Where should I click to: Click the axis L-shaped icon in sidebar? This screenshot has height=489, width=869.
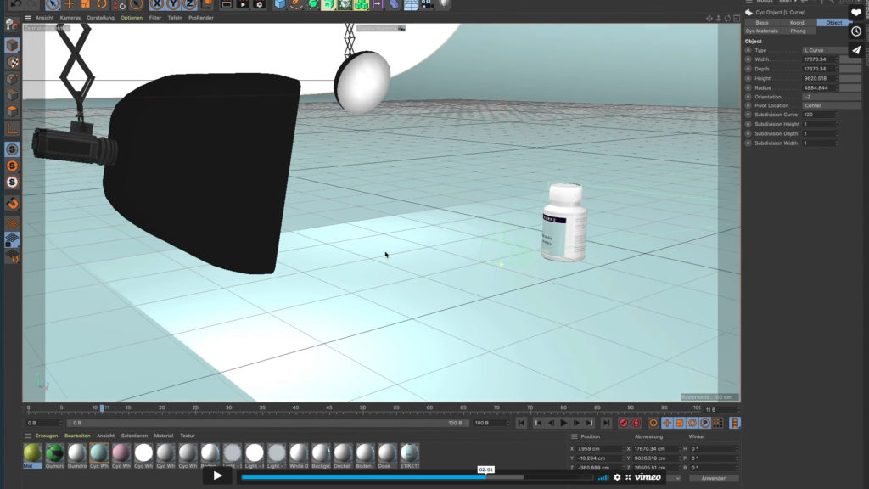pyautogui.click(x=12, y=128)
